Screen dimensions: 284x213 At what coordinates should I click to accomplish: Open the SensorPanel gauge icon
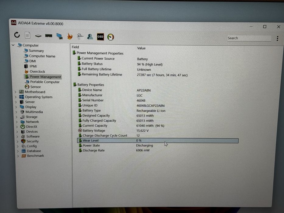[110, 37]
